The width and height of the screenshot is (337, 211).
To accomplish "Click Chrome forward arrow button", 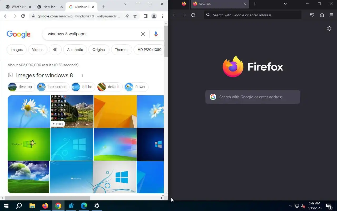I will 14,16.
